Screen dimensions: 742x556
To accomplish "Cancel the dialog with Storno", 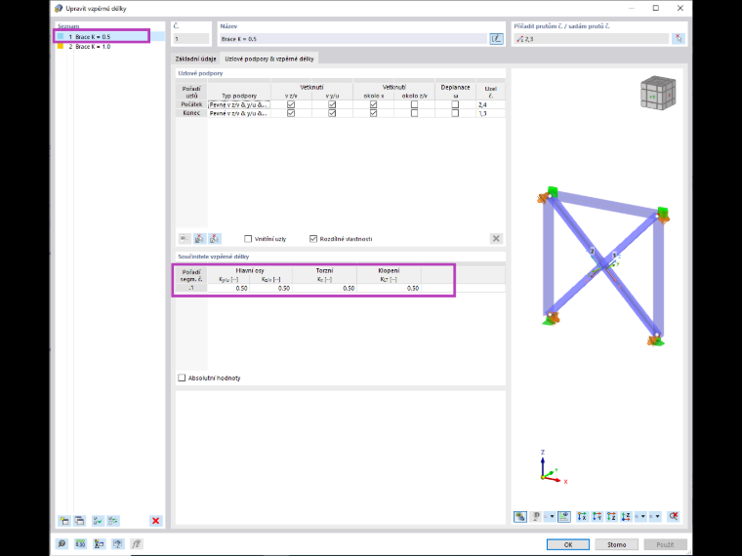I will [x=617, y=544].
